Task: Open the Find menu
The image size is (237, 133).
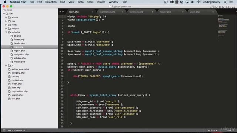Action: [x=63, y=2]
